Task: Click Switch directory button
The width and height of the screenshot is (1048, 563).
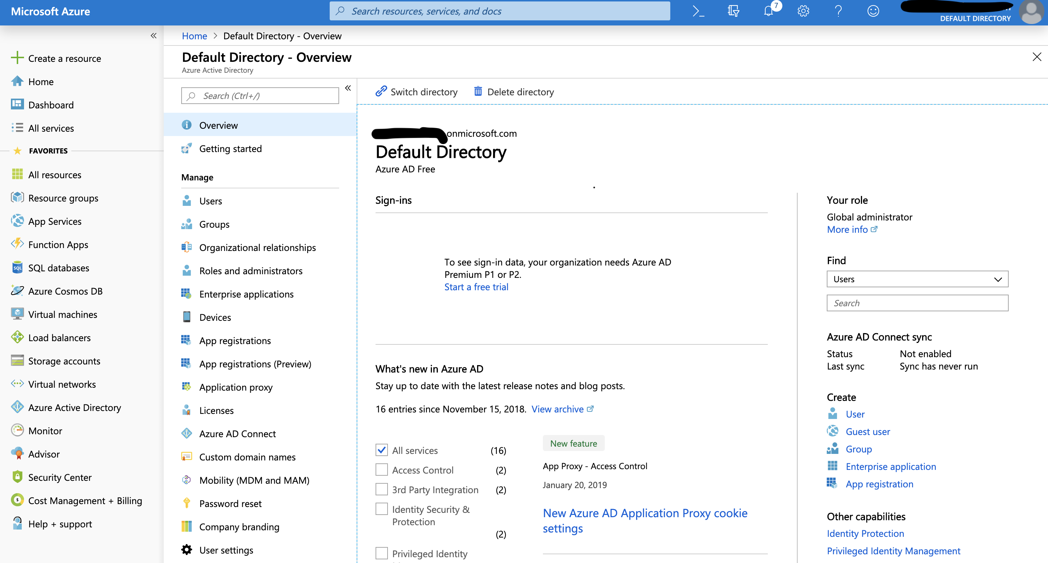Action: click(x=416, y=92)
